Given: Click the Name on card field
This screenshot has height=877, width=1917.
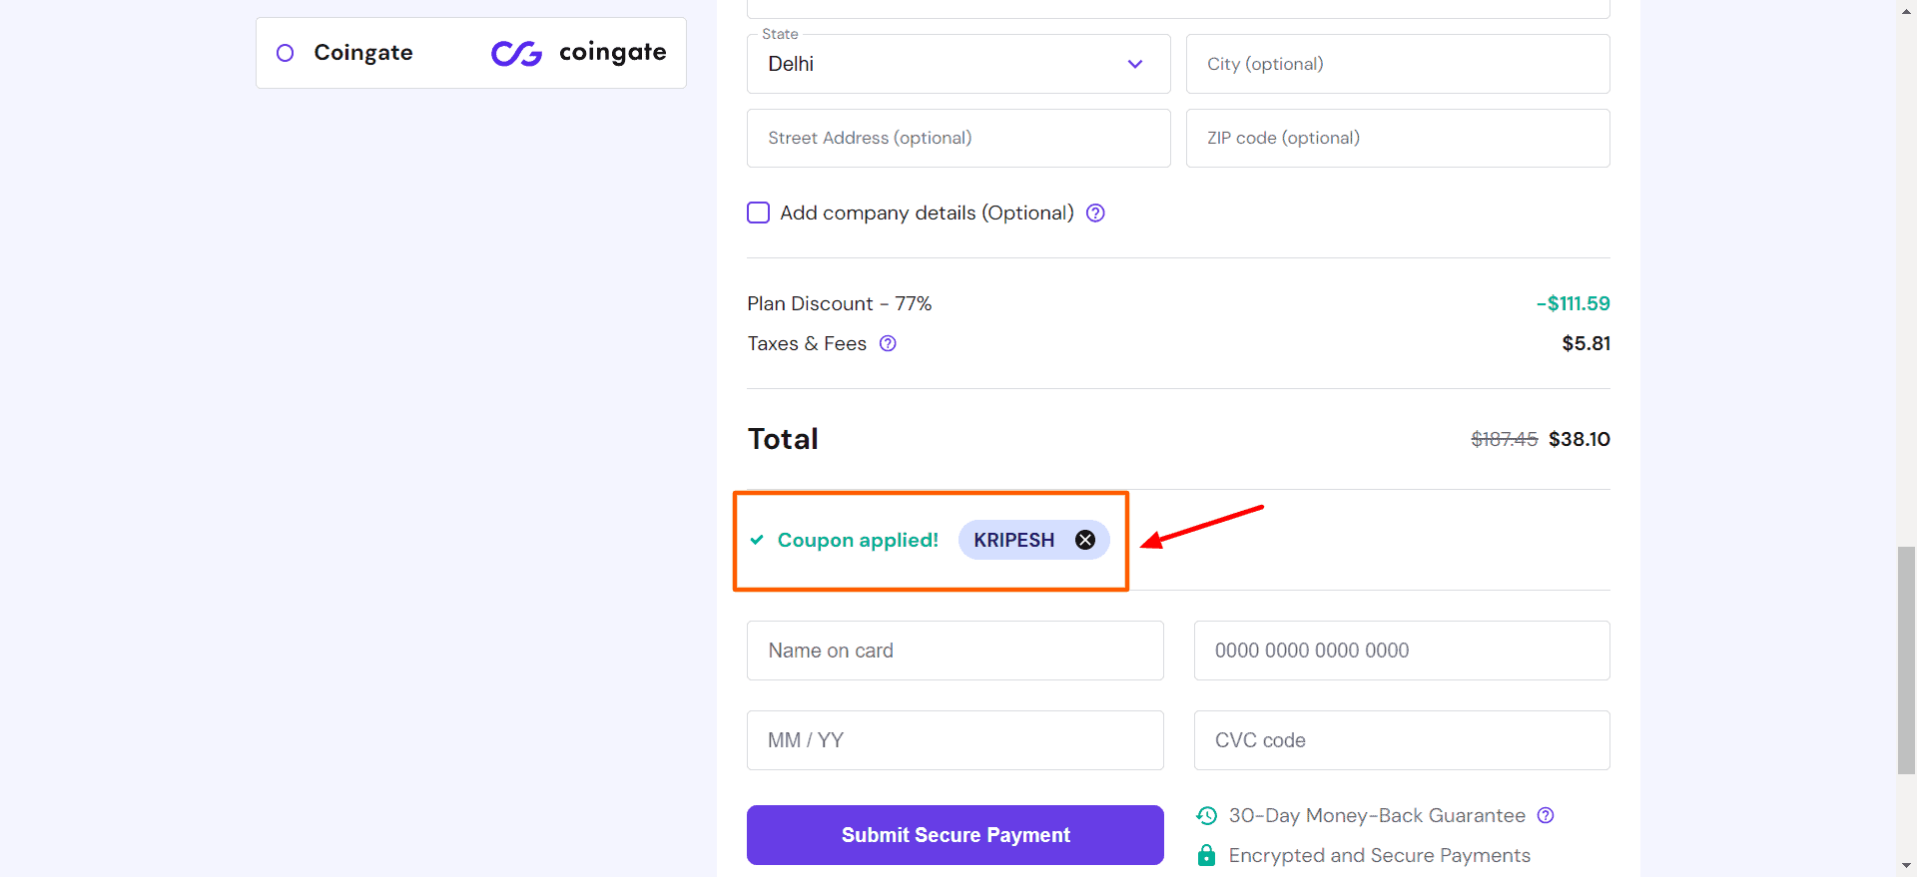Looking at the screenshot, I should pos(955,651).
